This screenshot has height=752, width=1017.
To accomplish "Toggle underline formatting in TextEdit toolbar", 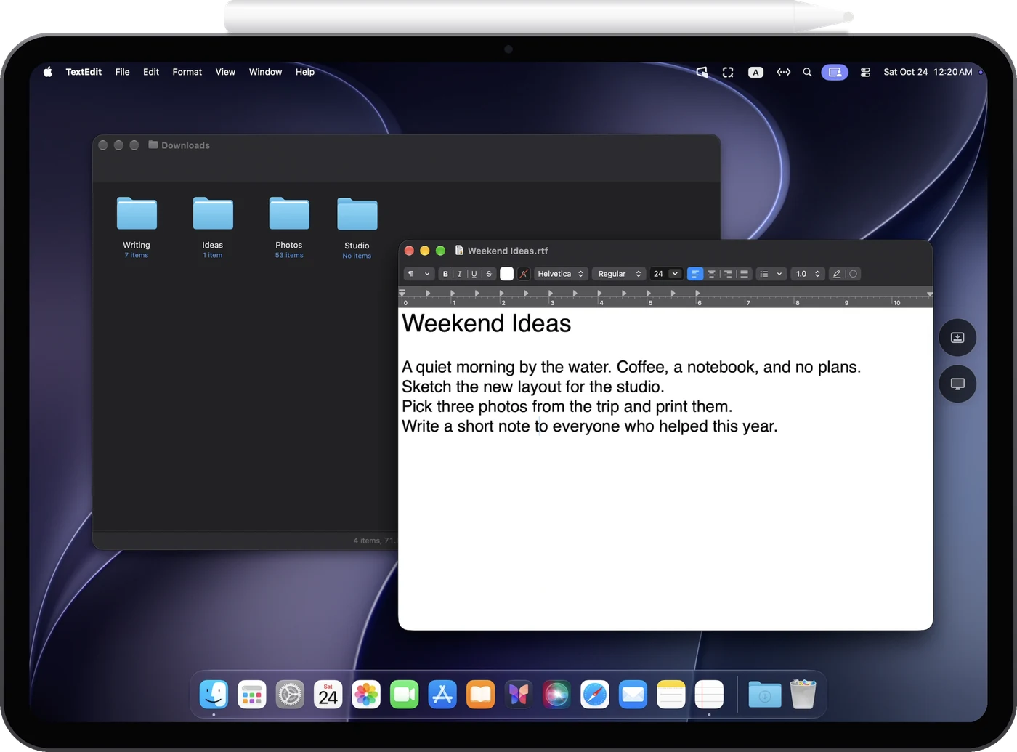I will pyautogui.click(x=474, y=274).
